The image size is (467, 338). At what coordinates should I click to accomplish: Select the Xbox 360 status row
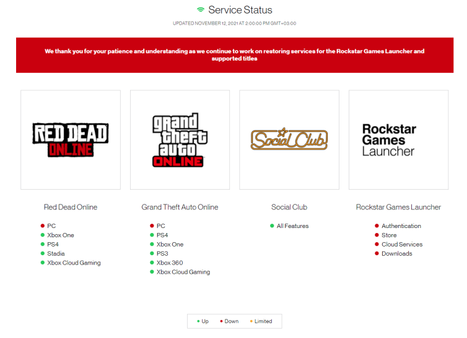(x=167, y=263)
